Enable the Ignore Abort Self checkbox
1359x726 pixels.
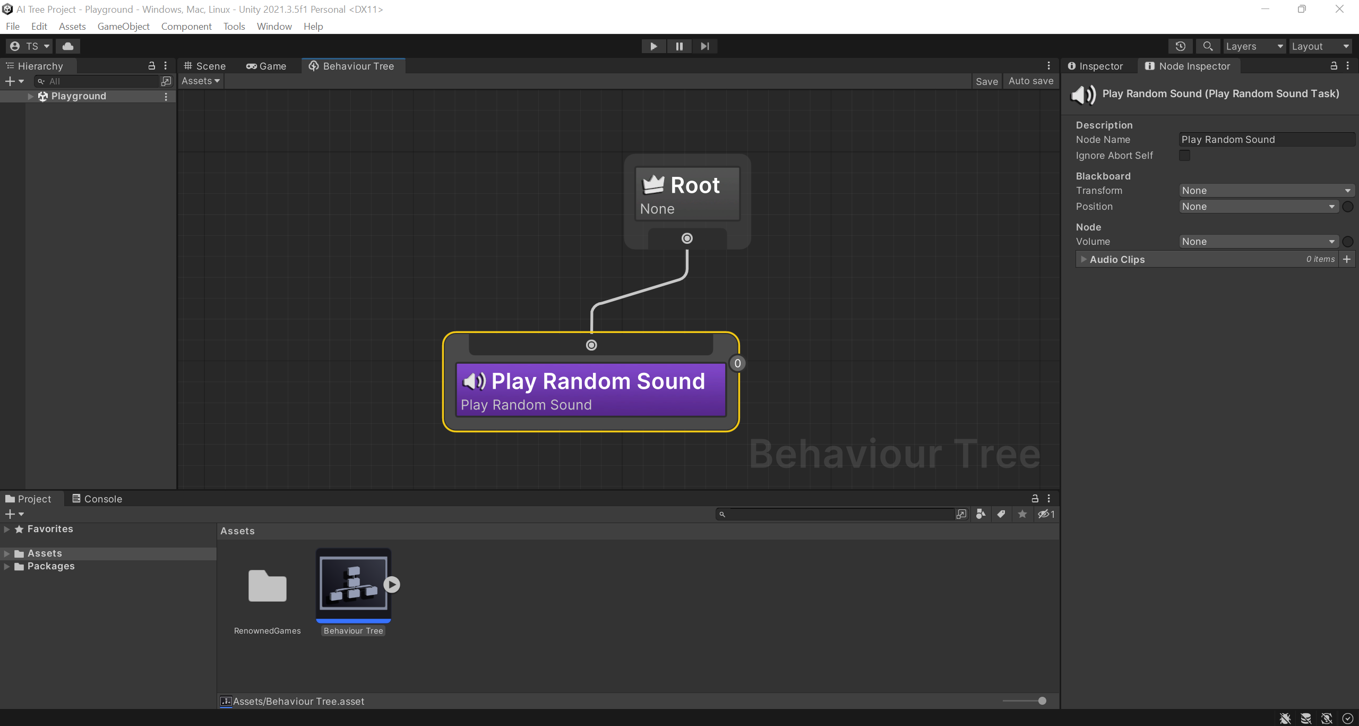(x=1184, y=156)
